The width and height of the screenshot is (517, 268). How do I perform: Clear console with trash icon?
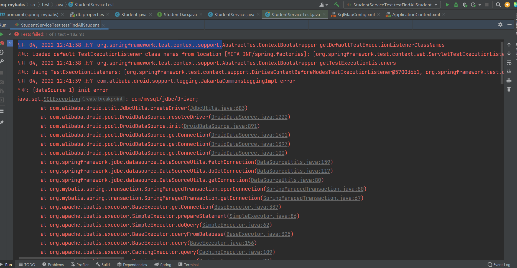point(509,89)
